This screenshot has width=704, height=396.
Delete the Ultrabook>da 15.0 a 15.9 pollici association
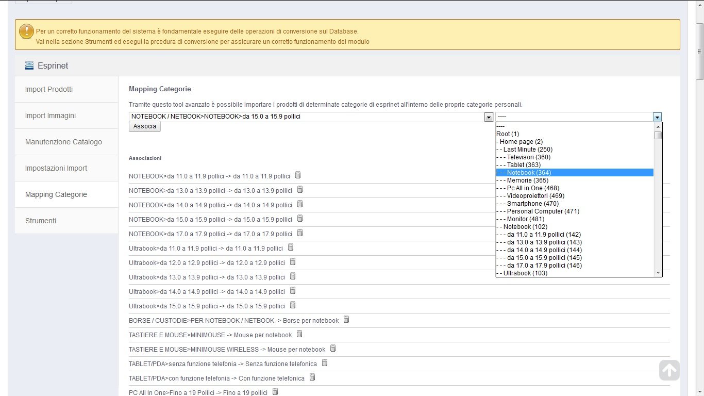[x=293, y=305]
